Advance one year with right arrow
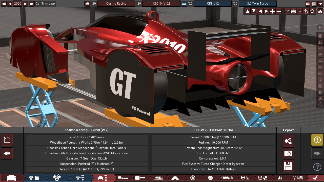 (25, 4)
